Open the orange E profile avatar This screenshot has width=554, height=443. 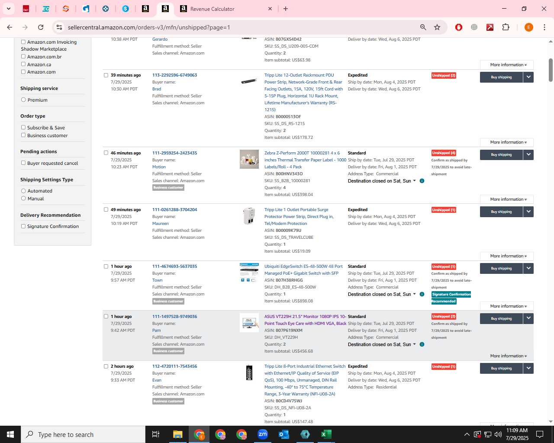(x=528, y=27)
